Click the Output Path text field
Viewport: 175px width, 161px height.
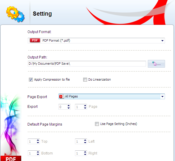click(87, 64)
